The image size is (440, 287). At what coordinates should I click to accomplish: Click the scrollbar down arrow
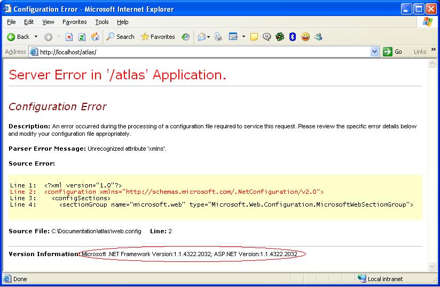pos(432,267)
